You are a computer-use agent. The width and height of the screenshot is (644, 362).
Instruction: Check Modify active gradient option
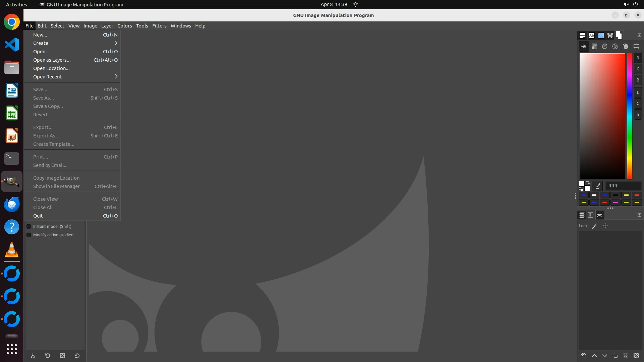(29, 235)
